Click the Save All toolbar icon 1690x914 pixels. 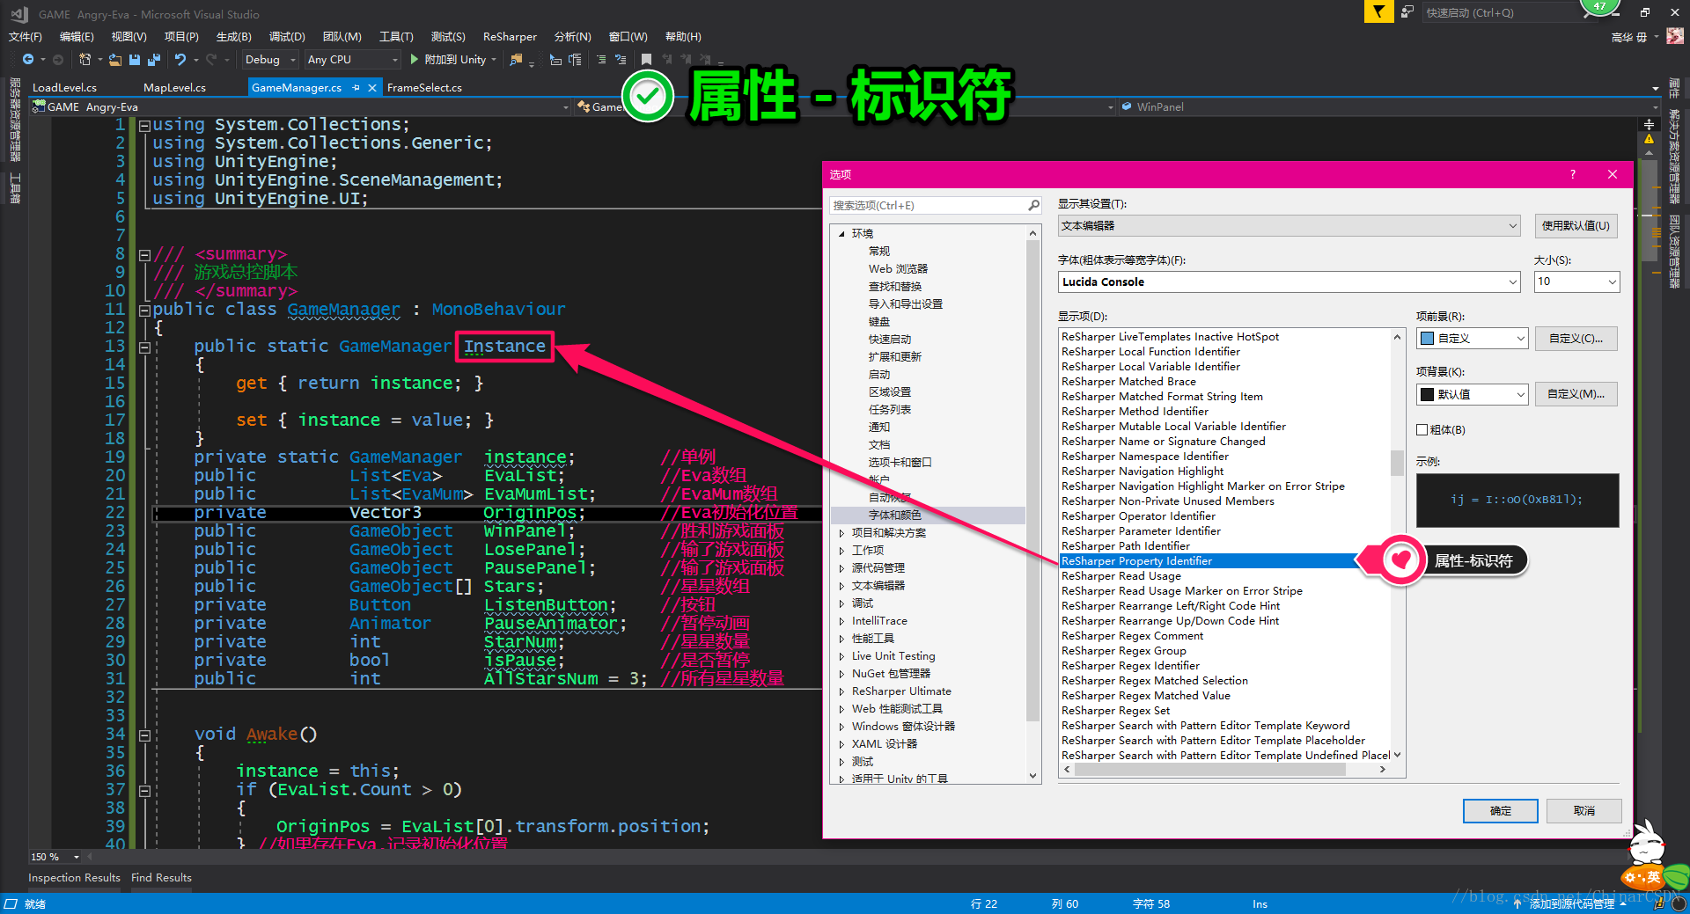154,59
